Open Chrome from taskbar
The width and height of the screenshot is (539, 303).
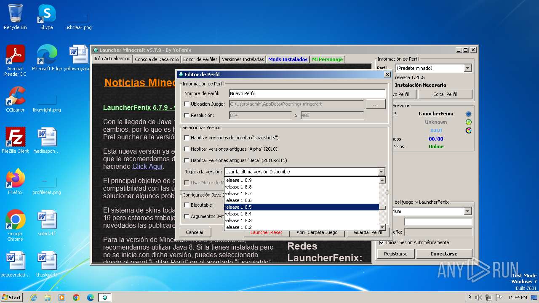[x=76, y=298]
